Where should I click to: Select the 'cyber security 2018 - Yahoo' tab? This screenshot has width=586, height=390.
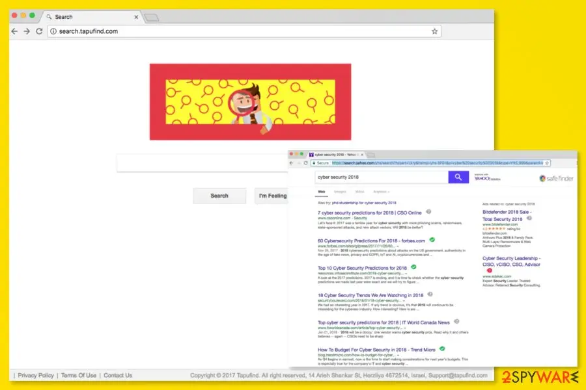coord(335,155)
